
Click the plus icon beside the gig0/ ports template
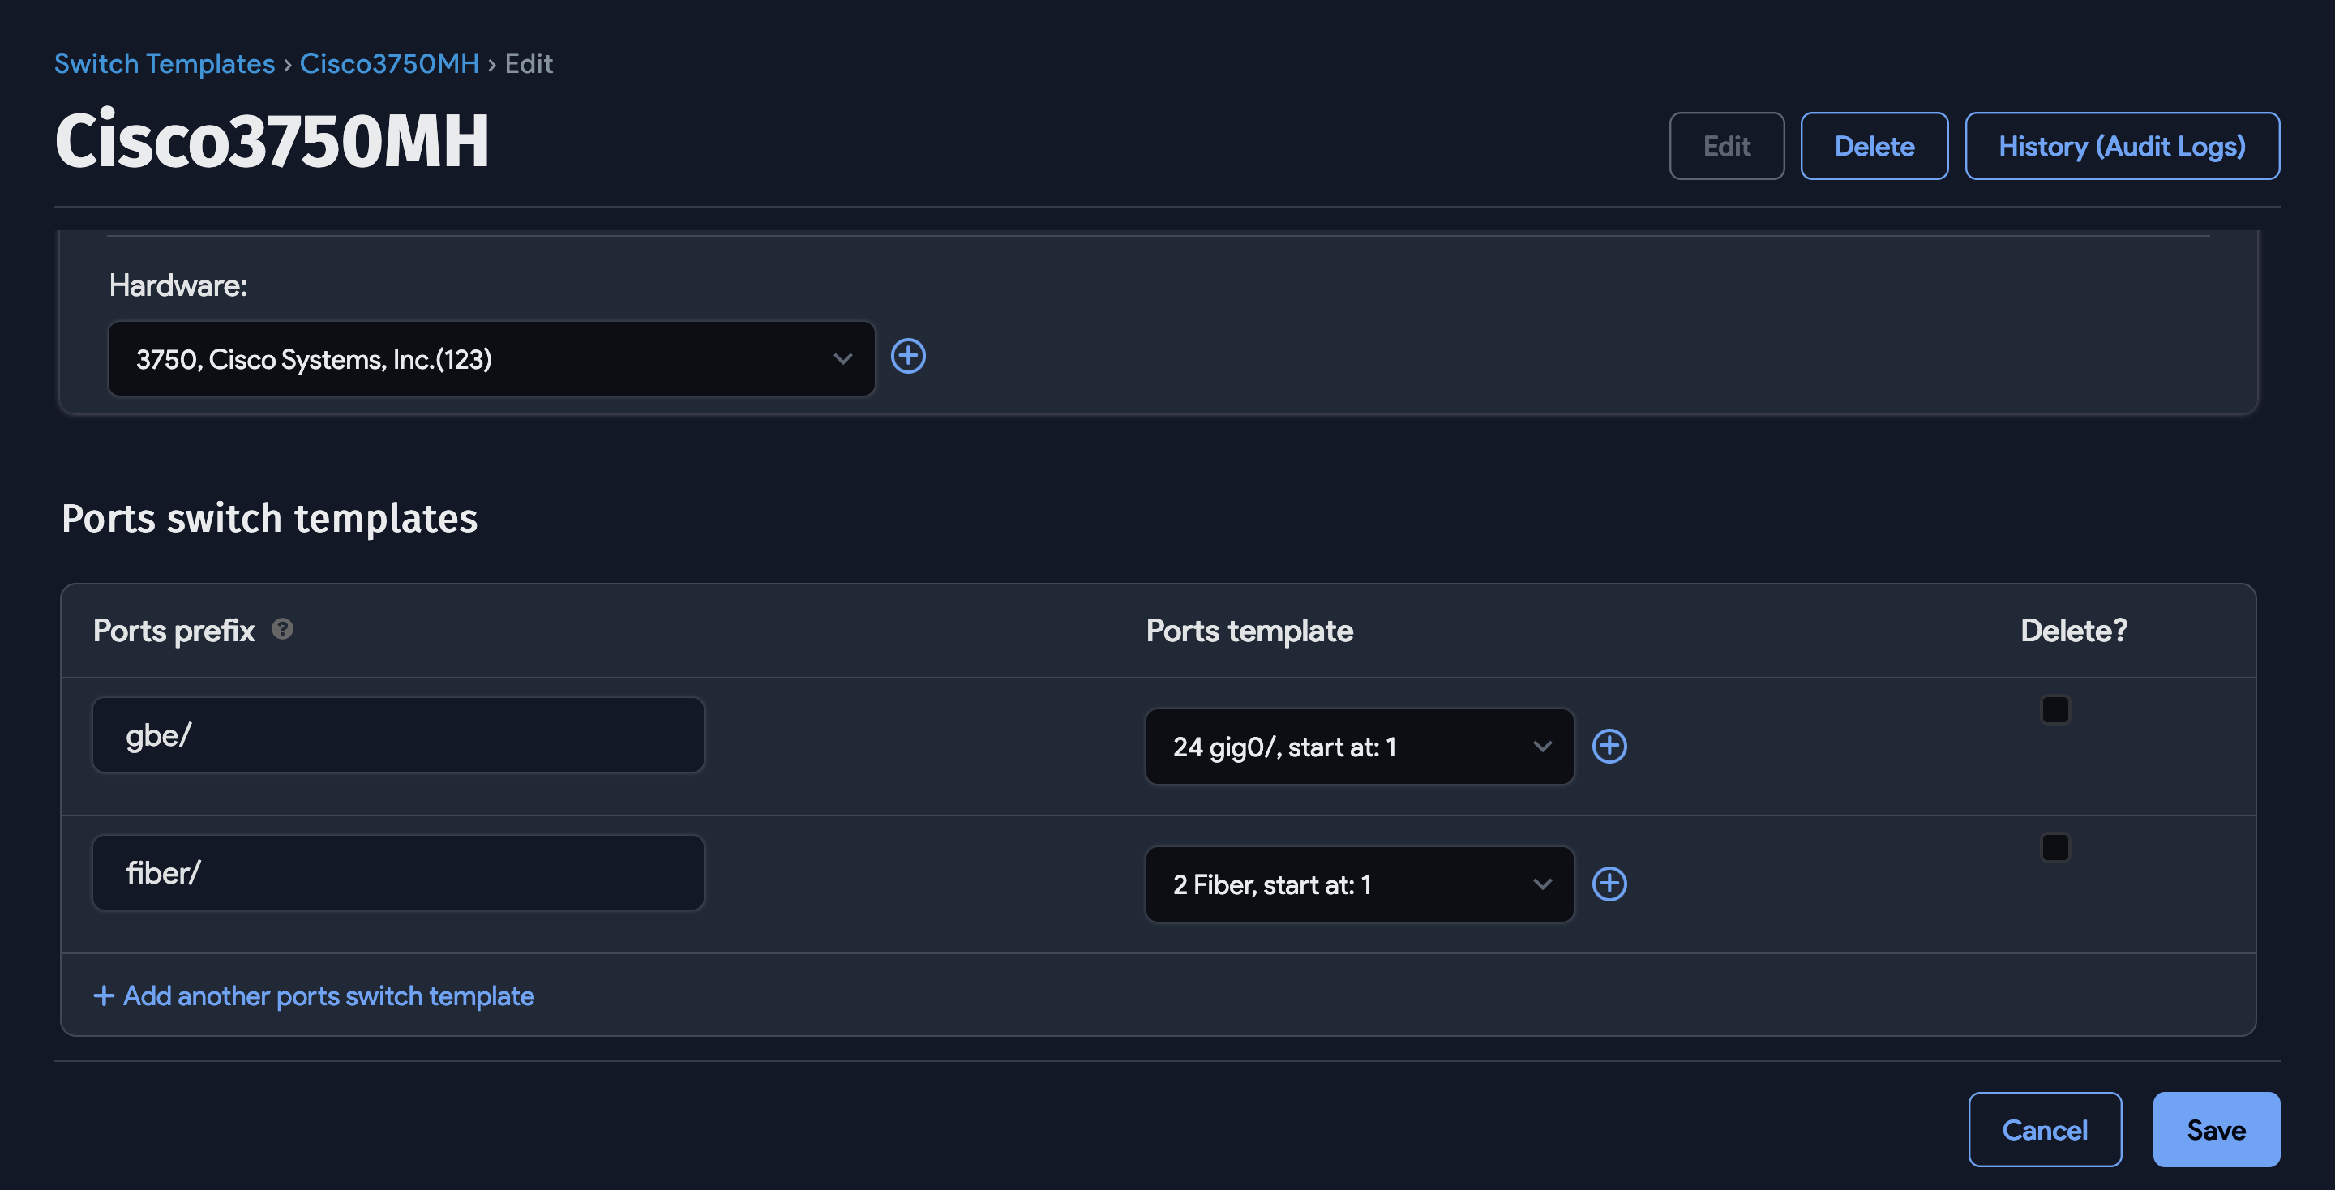[1609, 746]
